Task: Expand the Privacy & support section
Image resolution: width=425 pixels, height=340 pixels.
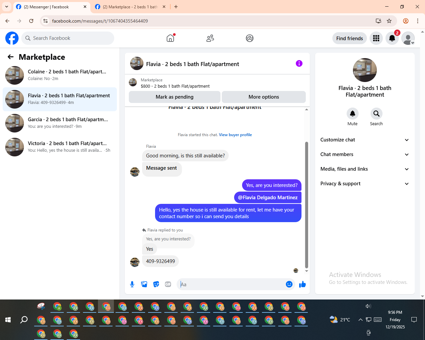Action: pos(365,184)
